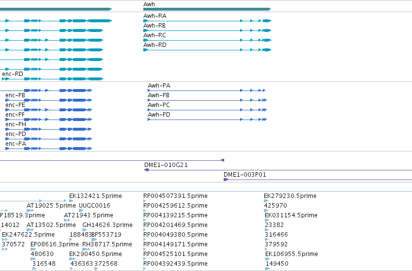The width and height of the screenshot is (412, 271).
Task: Click the 436363 feature label
Action: coord(82,264)
